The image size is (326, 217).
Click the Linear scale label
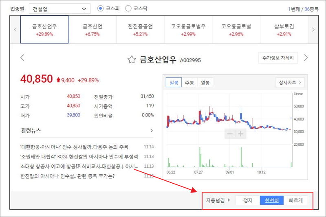tap(298, 94)
